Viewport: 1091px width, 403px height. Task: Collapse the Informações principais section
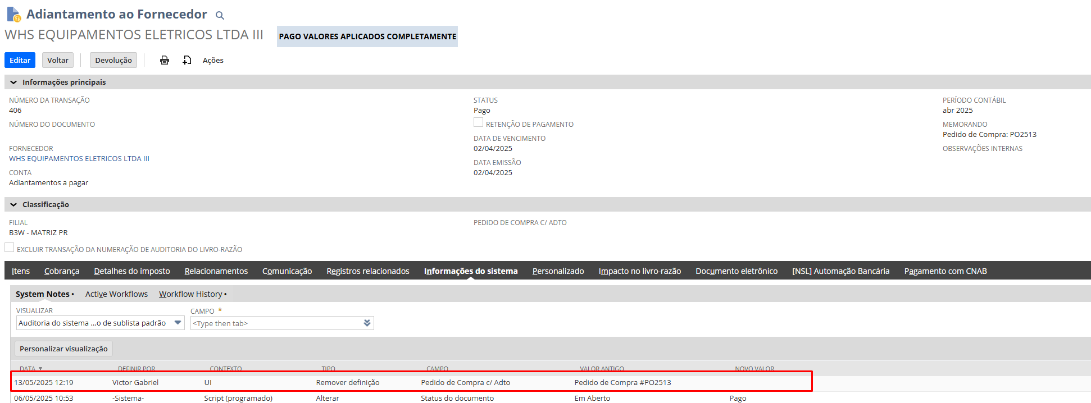point(13,83)
